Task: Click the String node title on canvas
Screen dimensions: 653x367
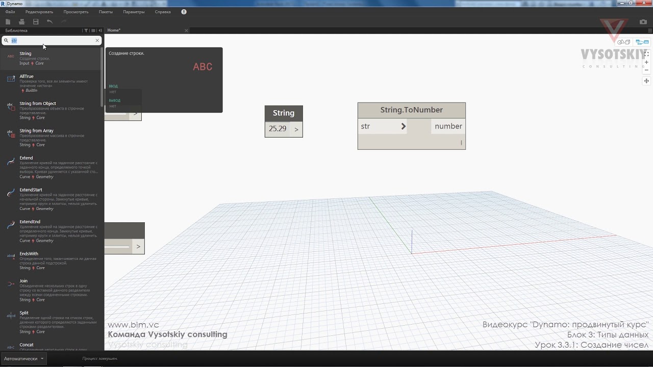Action: (284, 113)
